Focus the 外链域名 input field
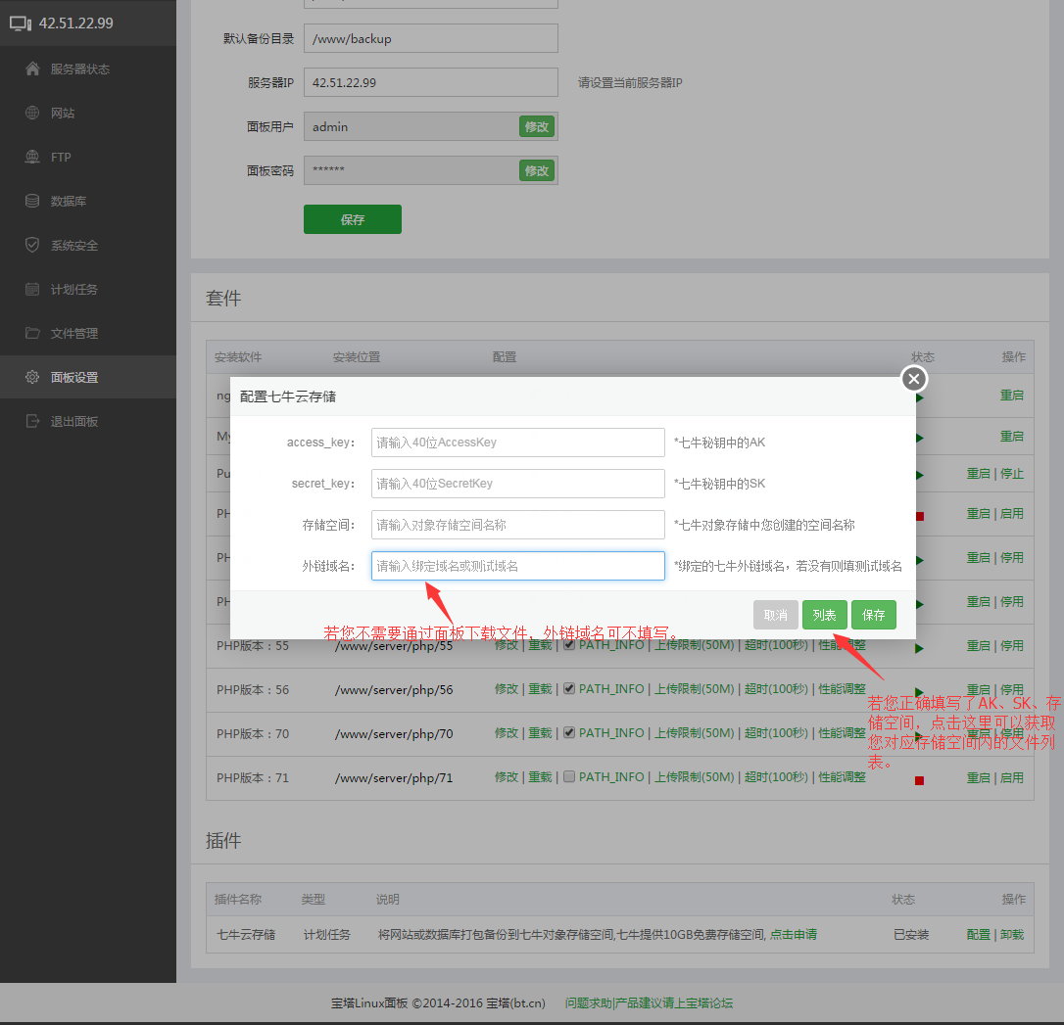The width and height of the screenshot is (1064, 1025). pos(517,566)
